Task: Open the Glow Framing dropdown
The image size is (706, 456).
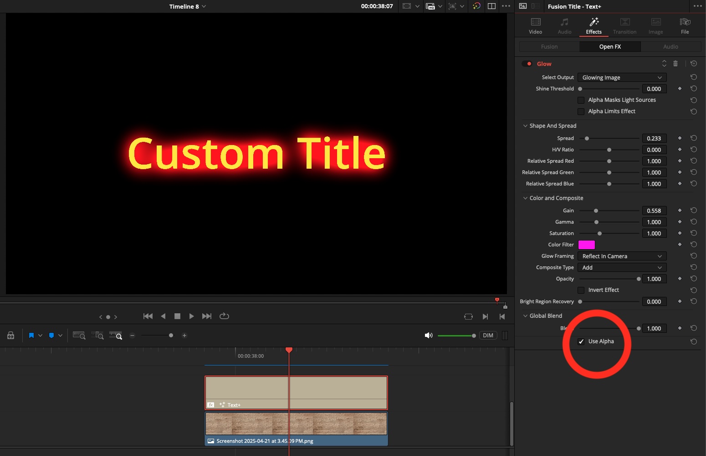Action: coord(622,256)
